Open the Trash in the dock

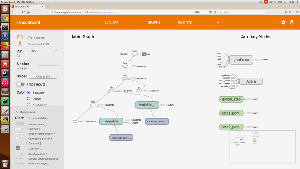click(x=5, y=164)
